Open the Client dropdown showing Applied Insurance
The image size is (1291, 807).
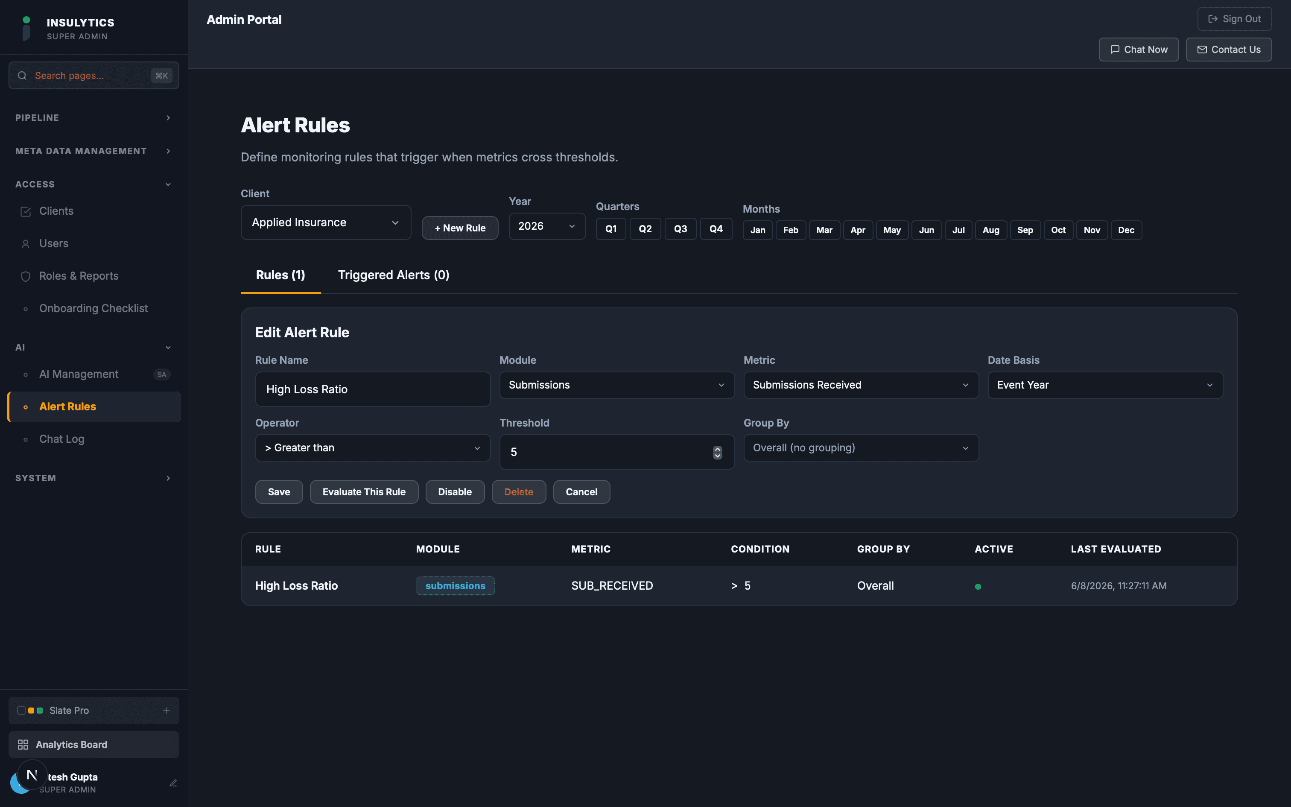tap(326, 222)
